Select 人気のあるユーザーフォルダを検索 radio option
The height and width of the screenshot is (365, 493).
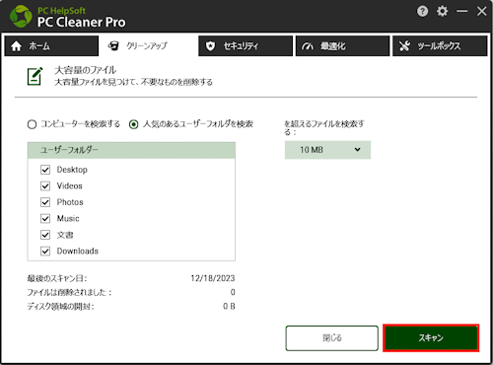[x=133, y=124]
